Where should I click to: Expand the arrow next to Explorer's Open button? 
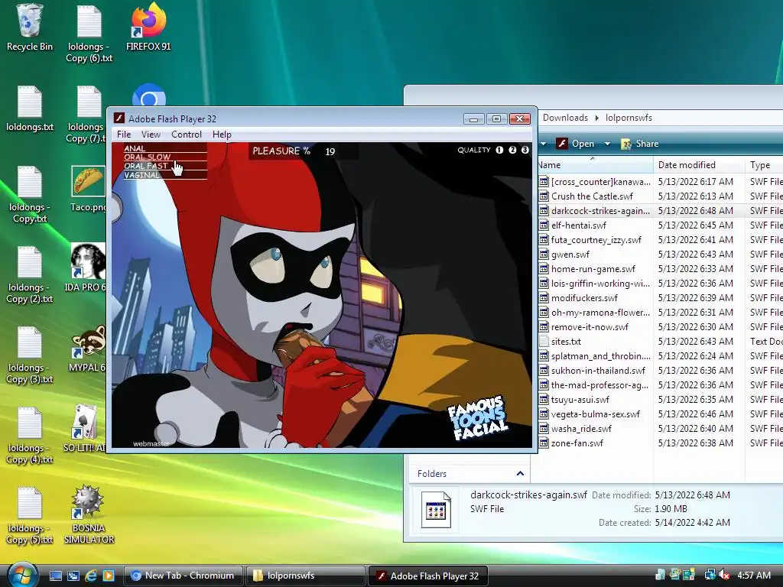[x=607, y=144]
